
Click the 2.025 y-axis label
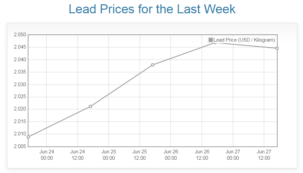click(x=20, y=97)
